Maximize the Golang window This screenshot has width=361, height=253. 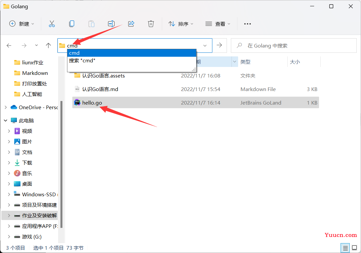[x=331, y=6]
